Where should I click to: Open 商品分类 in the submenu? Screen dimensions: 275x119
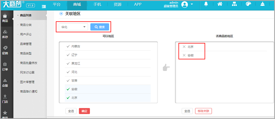pos(26,25)
